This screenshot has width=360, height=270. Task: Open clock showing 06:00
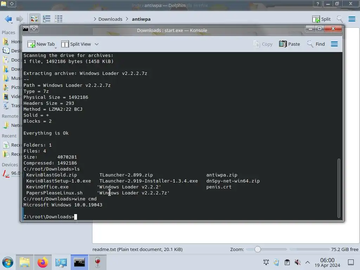pyautogui.click(x=327, y=262)
